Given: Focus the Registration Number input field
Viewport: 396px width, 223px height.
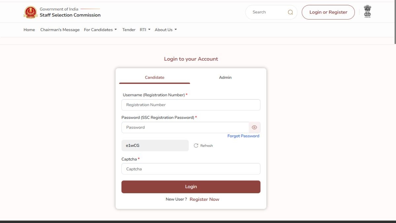Looking at the screenshot, I should [191, 105].
